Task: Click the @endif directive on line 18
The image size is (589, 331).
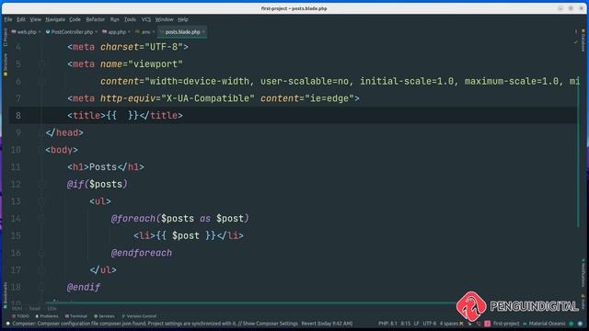Action: [x=84, y=288]
